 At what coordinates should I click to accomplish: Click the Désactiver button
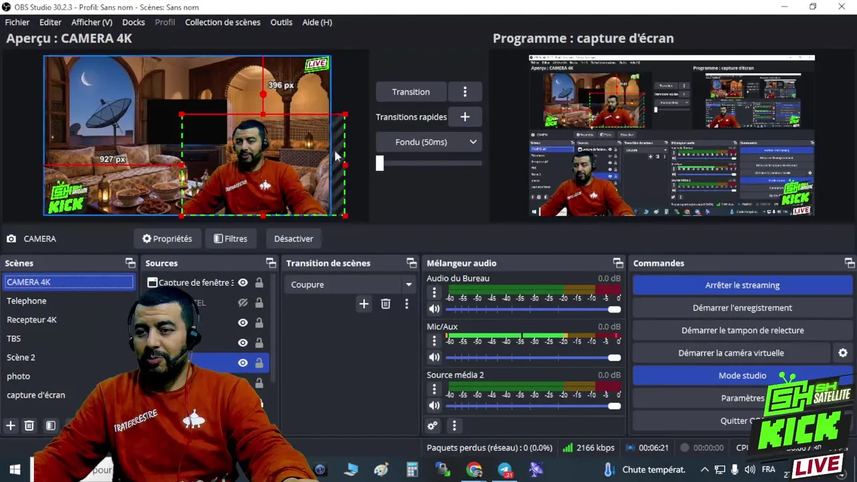[x=293, y=238]
